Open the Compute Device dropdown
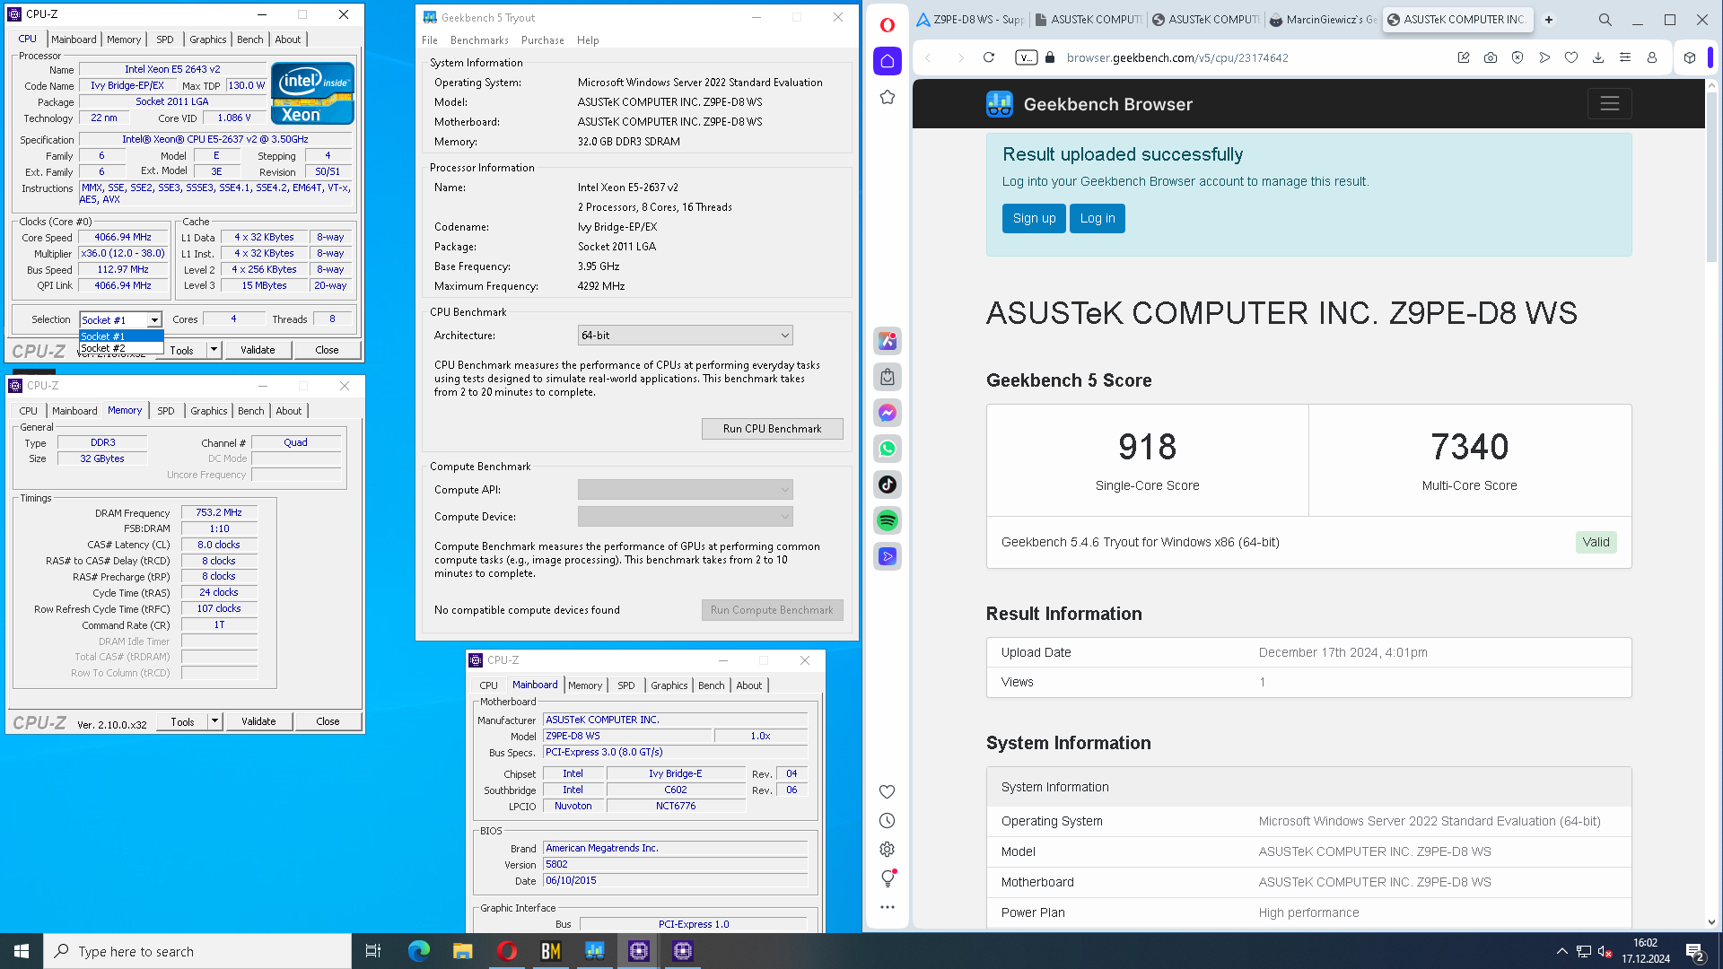The width and height of the screenshot is (1723, 969). [685, 517]
